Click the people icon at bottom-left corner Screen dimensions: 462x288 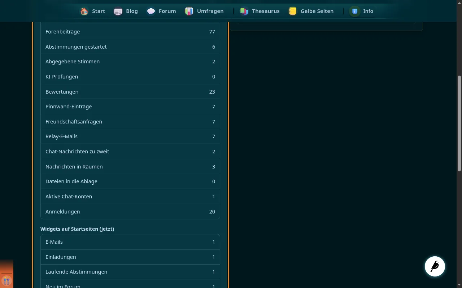pyautogui.click(x=6, y=280)
